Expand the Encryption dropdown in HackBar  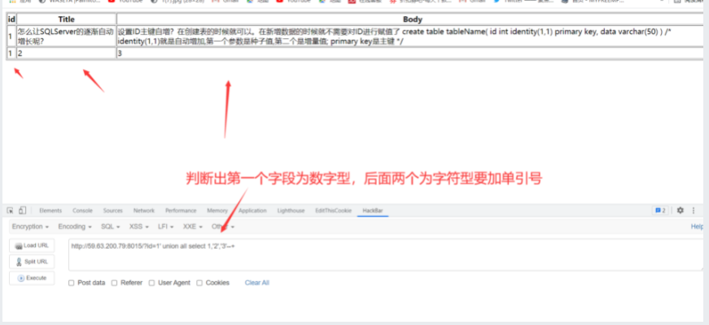pyautogui.click(x=30, y=227)
